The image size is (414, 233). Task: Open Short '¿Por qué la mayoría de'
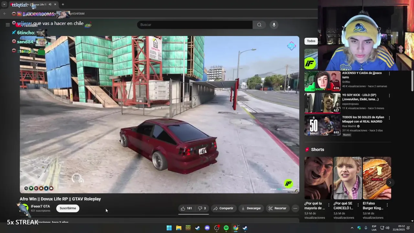(319, 178)
